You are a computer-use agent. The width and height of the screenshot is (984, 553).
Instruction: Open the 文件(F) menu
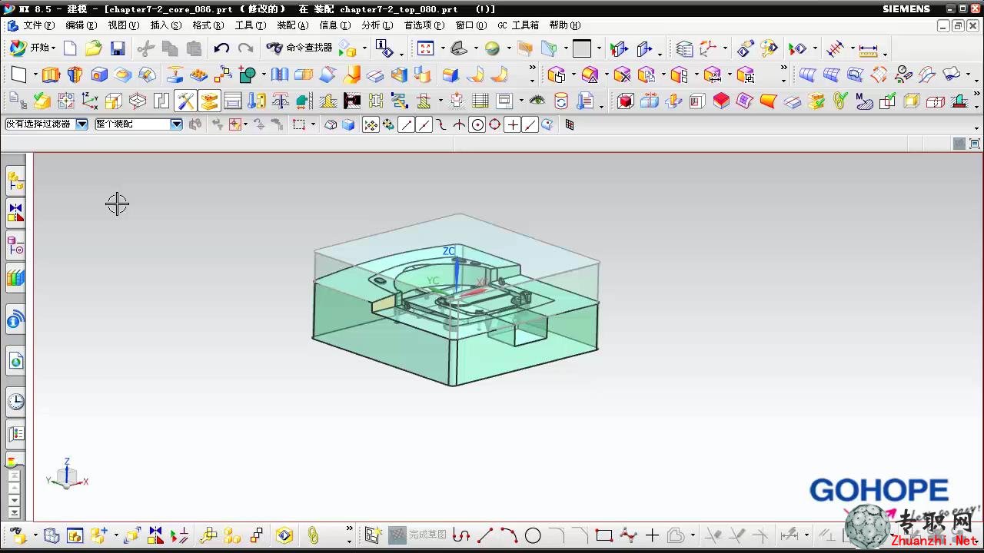(39, 25)
